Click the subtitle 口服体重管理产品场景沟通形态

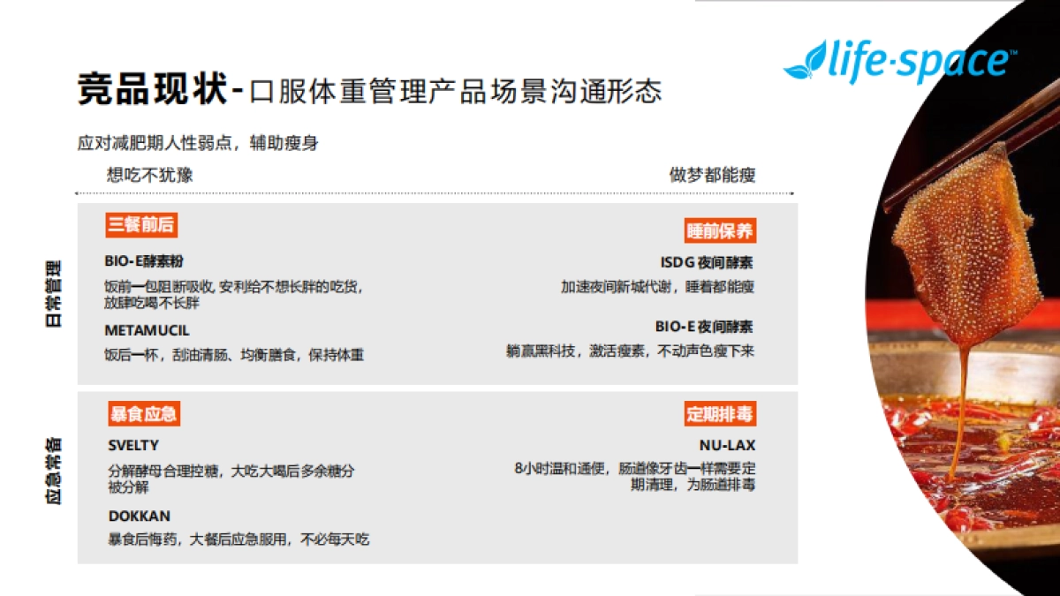(455, 92)
